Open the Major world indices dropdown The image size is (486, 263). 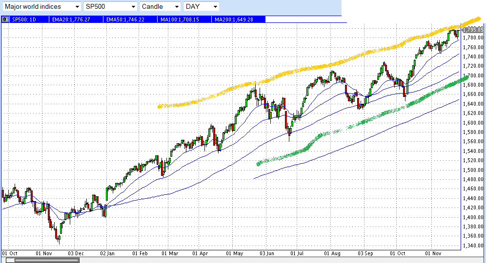click(x=41, y=6)
